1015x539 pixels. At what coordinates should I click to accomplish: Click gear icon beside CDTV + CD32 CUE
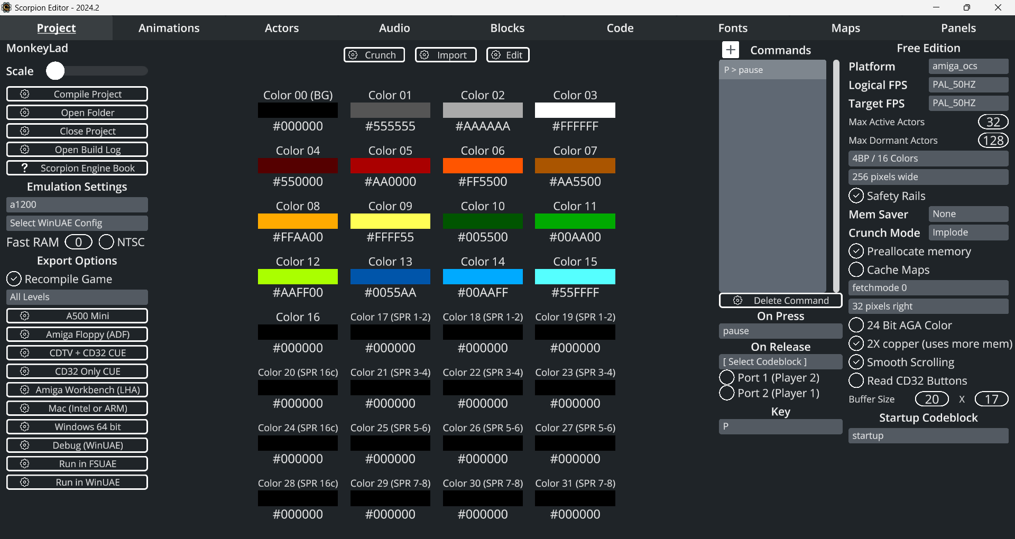point(25,353)
